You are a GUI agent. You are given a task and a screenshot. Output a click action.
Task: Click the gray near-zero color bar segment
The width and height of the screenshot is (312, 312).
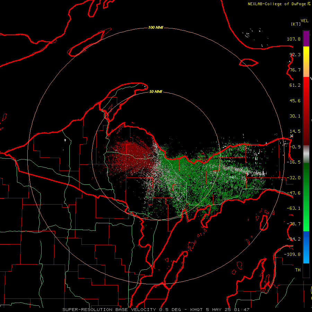click(306, 154)
